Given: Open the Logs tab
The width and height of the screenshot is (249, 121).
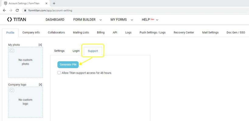Looking at the screenshot, I should click(x=128, y=33).
